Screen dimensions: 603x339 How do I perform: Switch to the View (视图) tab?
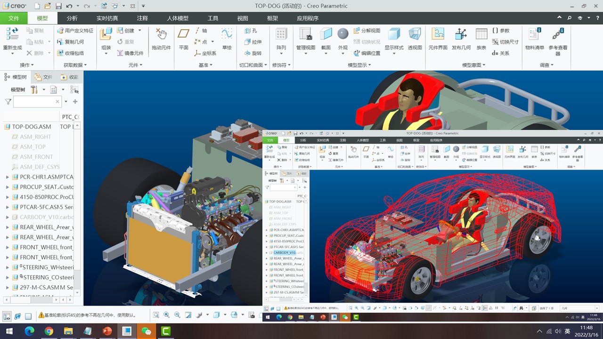tap(243, 18)
